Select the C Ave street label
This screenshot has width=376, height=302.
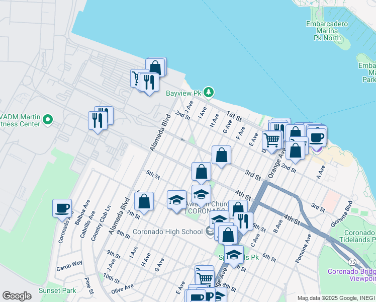click(x=255, y=240)
